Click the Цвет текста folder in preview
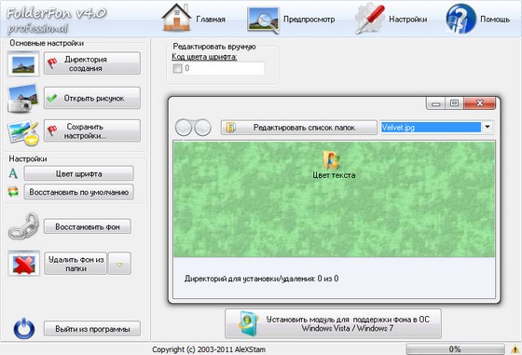This screenshot has width=522, height=355. [334, 165]
